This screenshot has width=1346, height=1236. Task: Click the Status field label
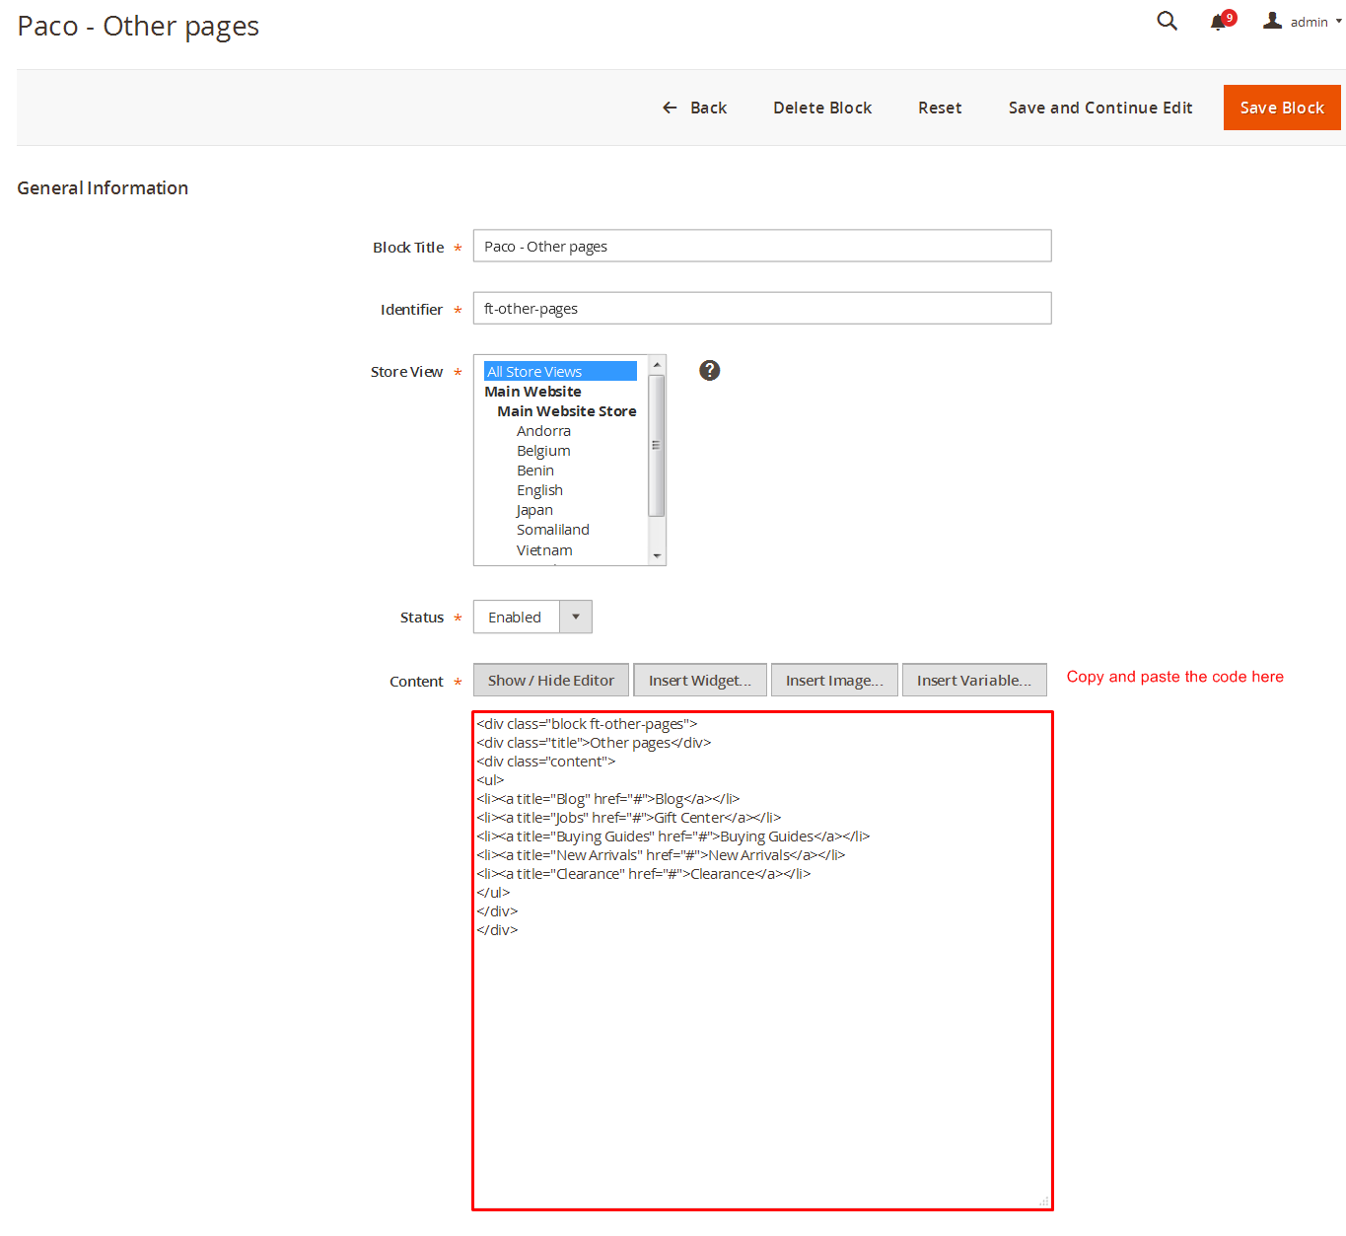click(422, 617)
